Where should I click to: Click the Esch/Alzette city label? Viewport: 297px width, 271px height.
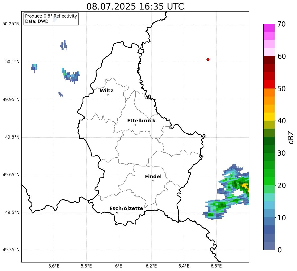click(126, 208)
